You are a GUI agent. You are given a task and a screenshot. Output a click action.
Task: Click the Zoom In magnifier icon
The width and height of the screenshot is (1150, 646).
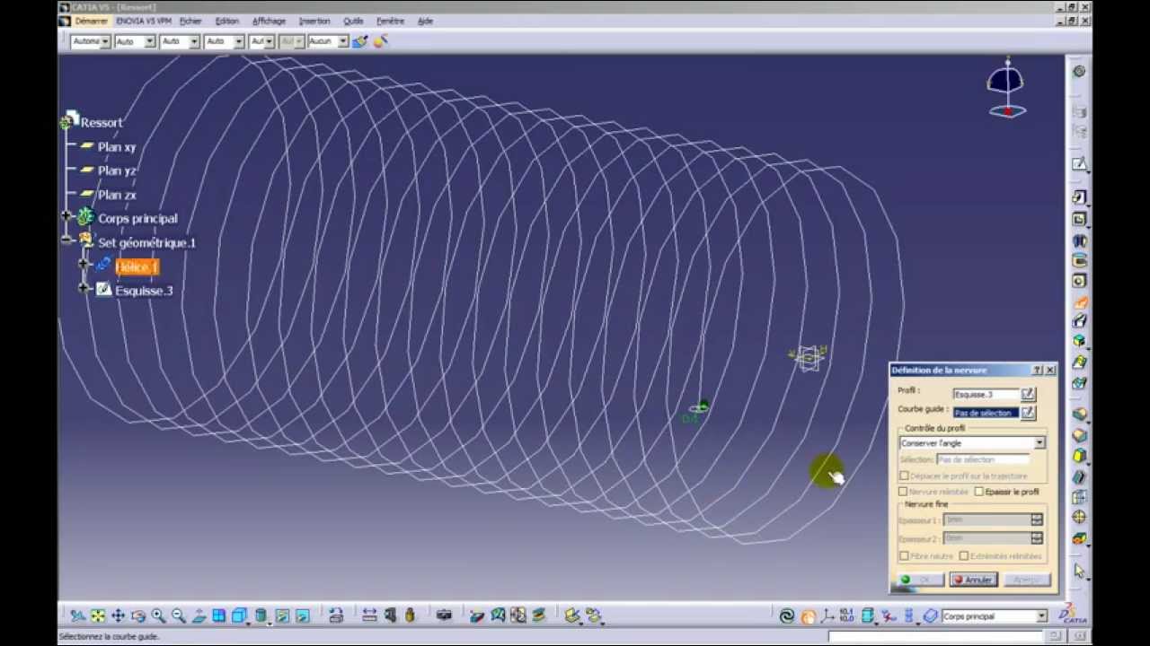tap(158, 615)
